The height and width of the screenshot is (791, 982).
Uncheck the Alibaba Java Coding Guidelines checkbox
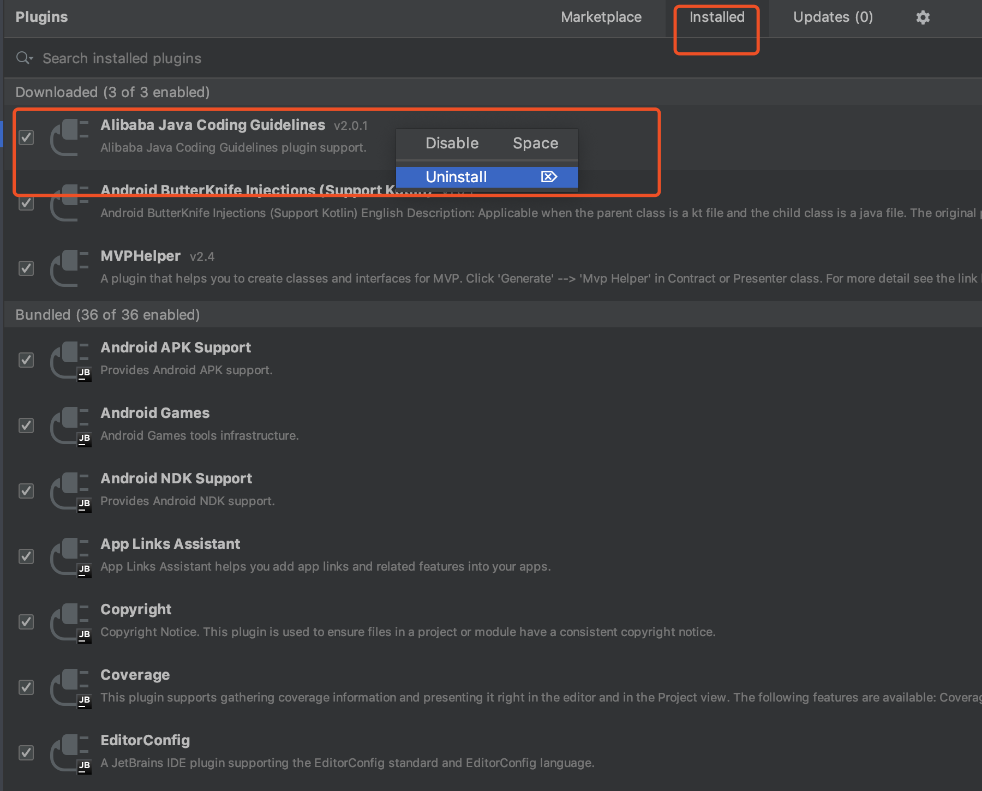26,137
